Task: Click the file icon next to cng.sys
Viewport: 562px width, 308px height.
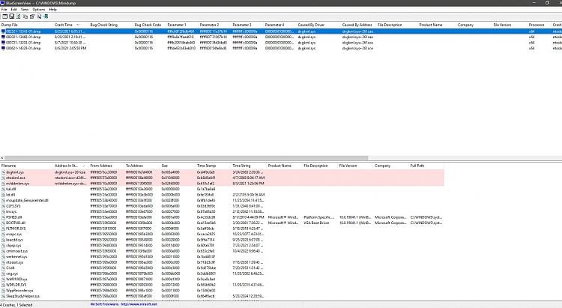Action: click(x=3, y=274)
